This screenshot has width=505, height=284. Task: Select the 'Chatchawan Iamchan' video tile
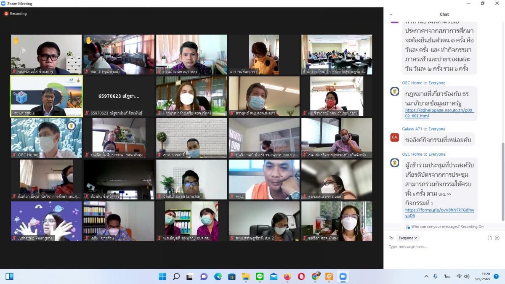191,179
